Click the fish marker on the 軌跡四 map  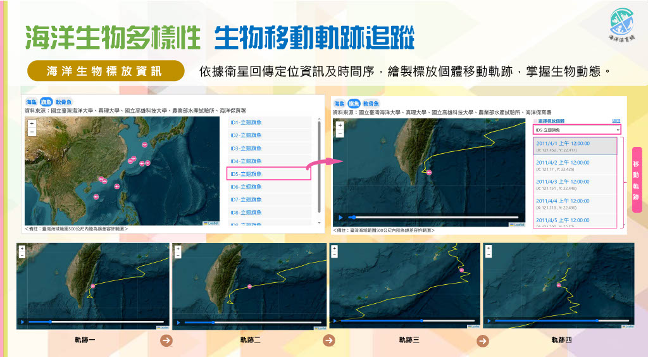click(559, 285)
